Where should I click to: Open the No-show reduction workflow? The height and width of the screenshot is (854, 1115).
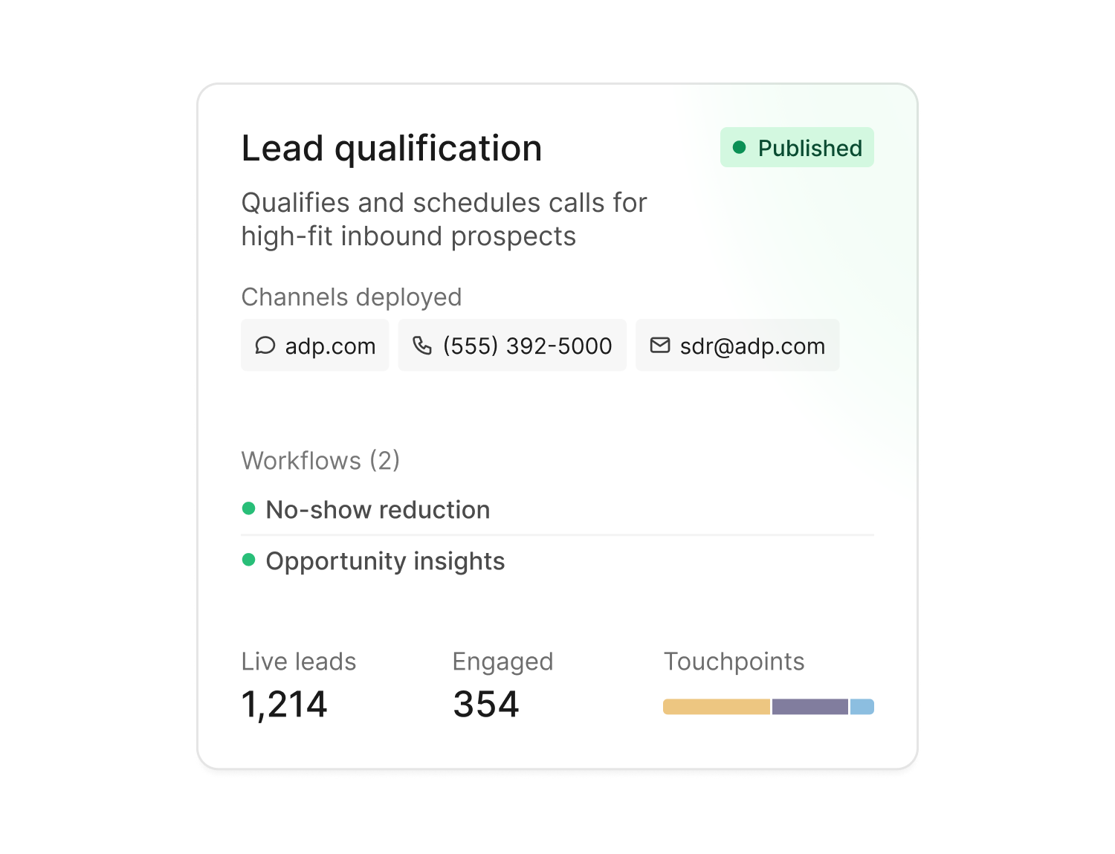click(x=378, y=510)
